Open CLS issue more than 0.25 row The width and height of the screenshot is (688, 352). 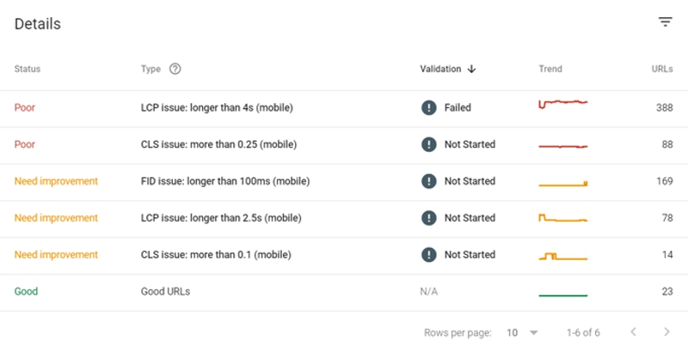pyautogui.click(x=344, y=144)
